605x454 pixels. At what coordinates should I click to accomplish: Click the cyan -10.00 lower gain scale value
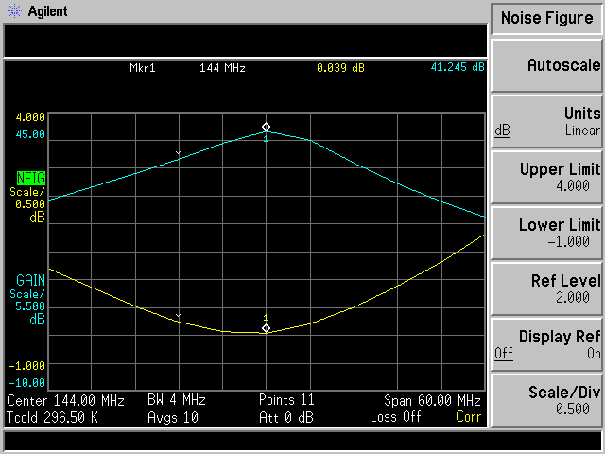click(x=27, y=383)
